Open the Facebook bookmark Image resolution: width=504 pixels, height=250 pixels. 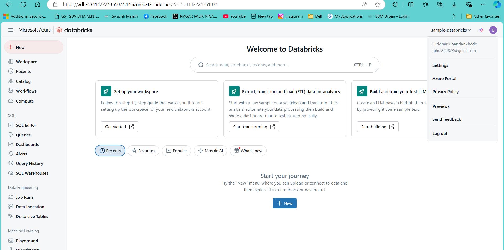point(155,16)
